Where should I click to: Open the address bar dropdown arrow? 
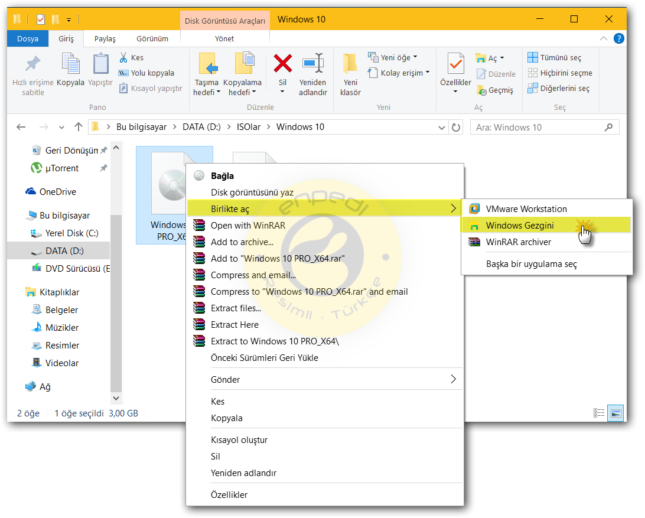pyautogui.click(x=441, y=127)
